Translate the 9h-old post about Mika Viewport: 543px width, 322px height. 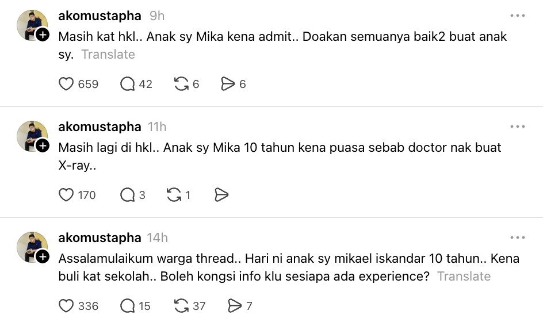click(x=108, y=55)
